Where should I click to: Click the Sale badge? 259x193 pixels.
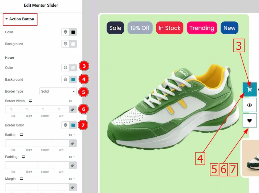point(115,28)
